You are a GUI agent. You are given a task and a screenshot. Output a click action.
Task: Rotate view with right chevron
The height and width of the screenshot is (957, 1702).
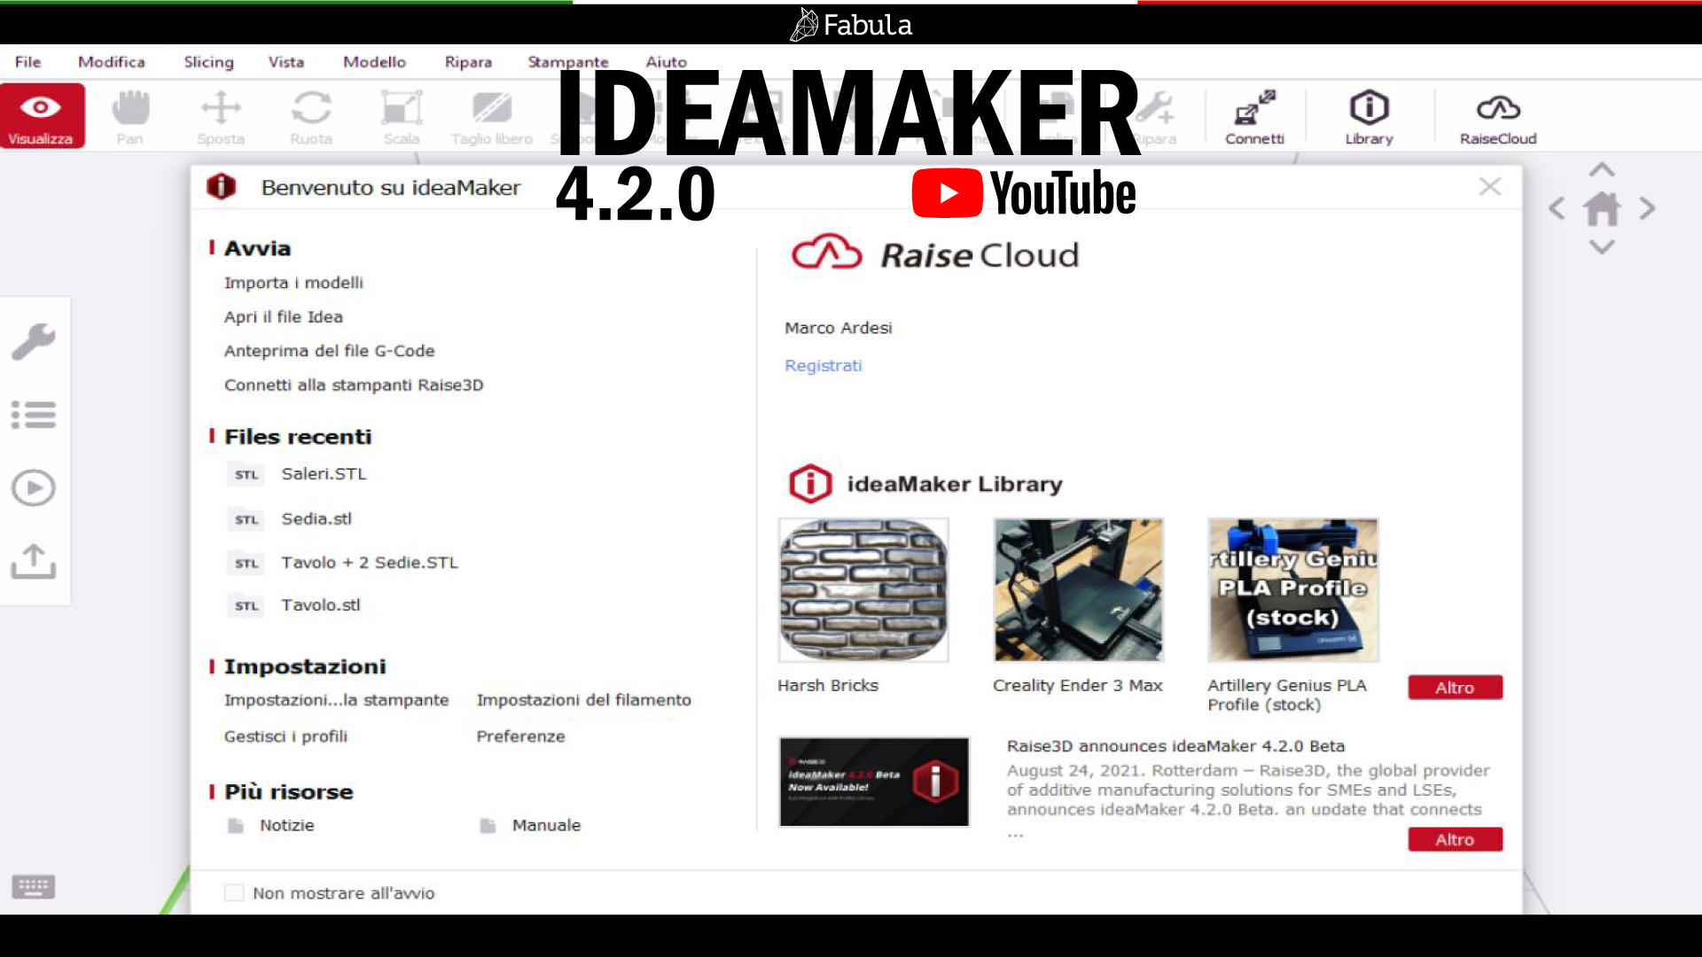(1647, 209)
